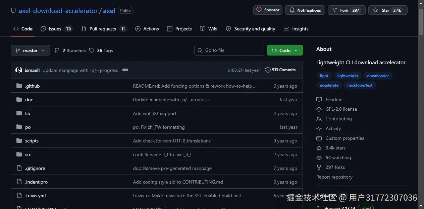Open the ismaell author link
This screenshot has width=424, height=209.
click(32, 70)
